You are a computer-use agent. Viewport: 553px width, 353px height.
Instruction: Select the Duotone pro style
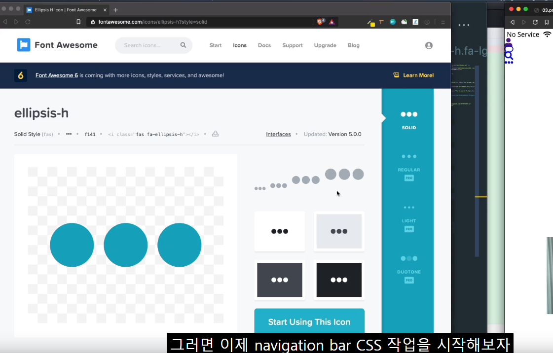pyautogui.click(x=409, y=270)
